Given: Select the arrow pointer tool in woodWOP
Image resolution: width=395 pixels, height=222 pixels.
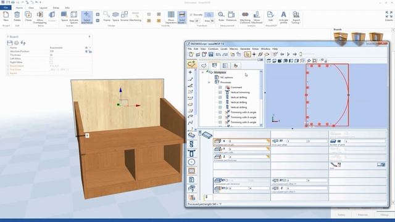Looking at the screenshot, I should click(x=247, y=54).
